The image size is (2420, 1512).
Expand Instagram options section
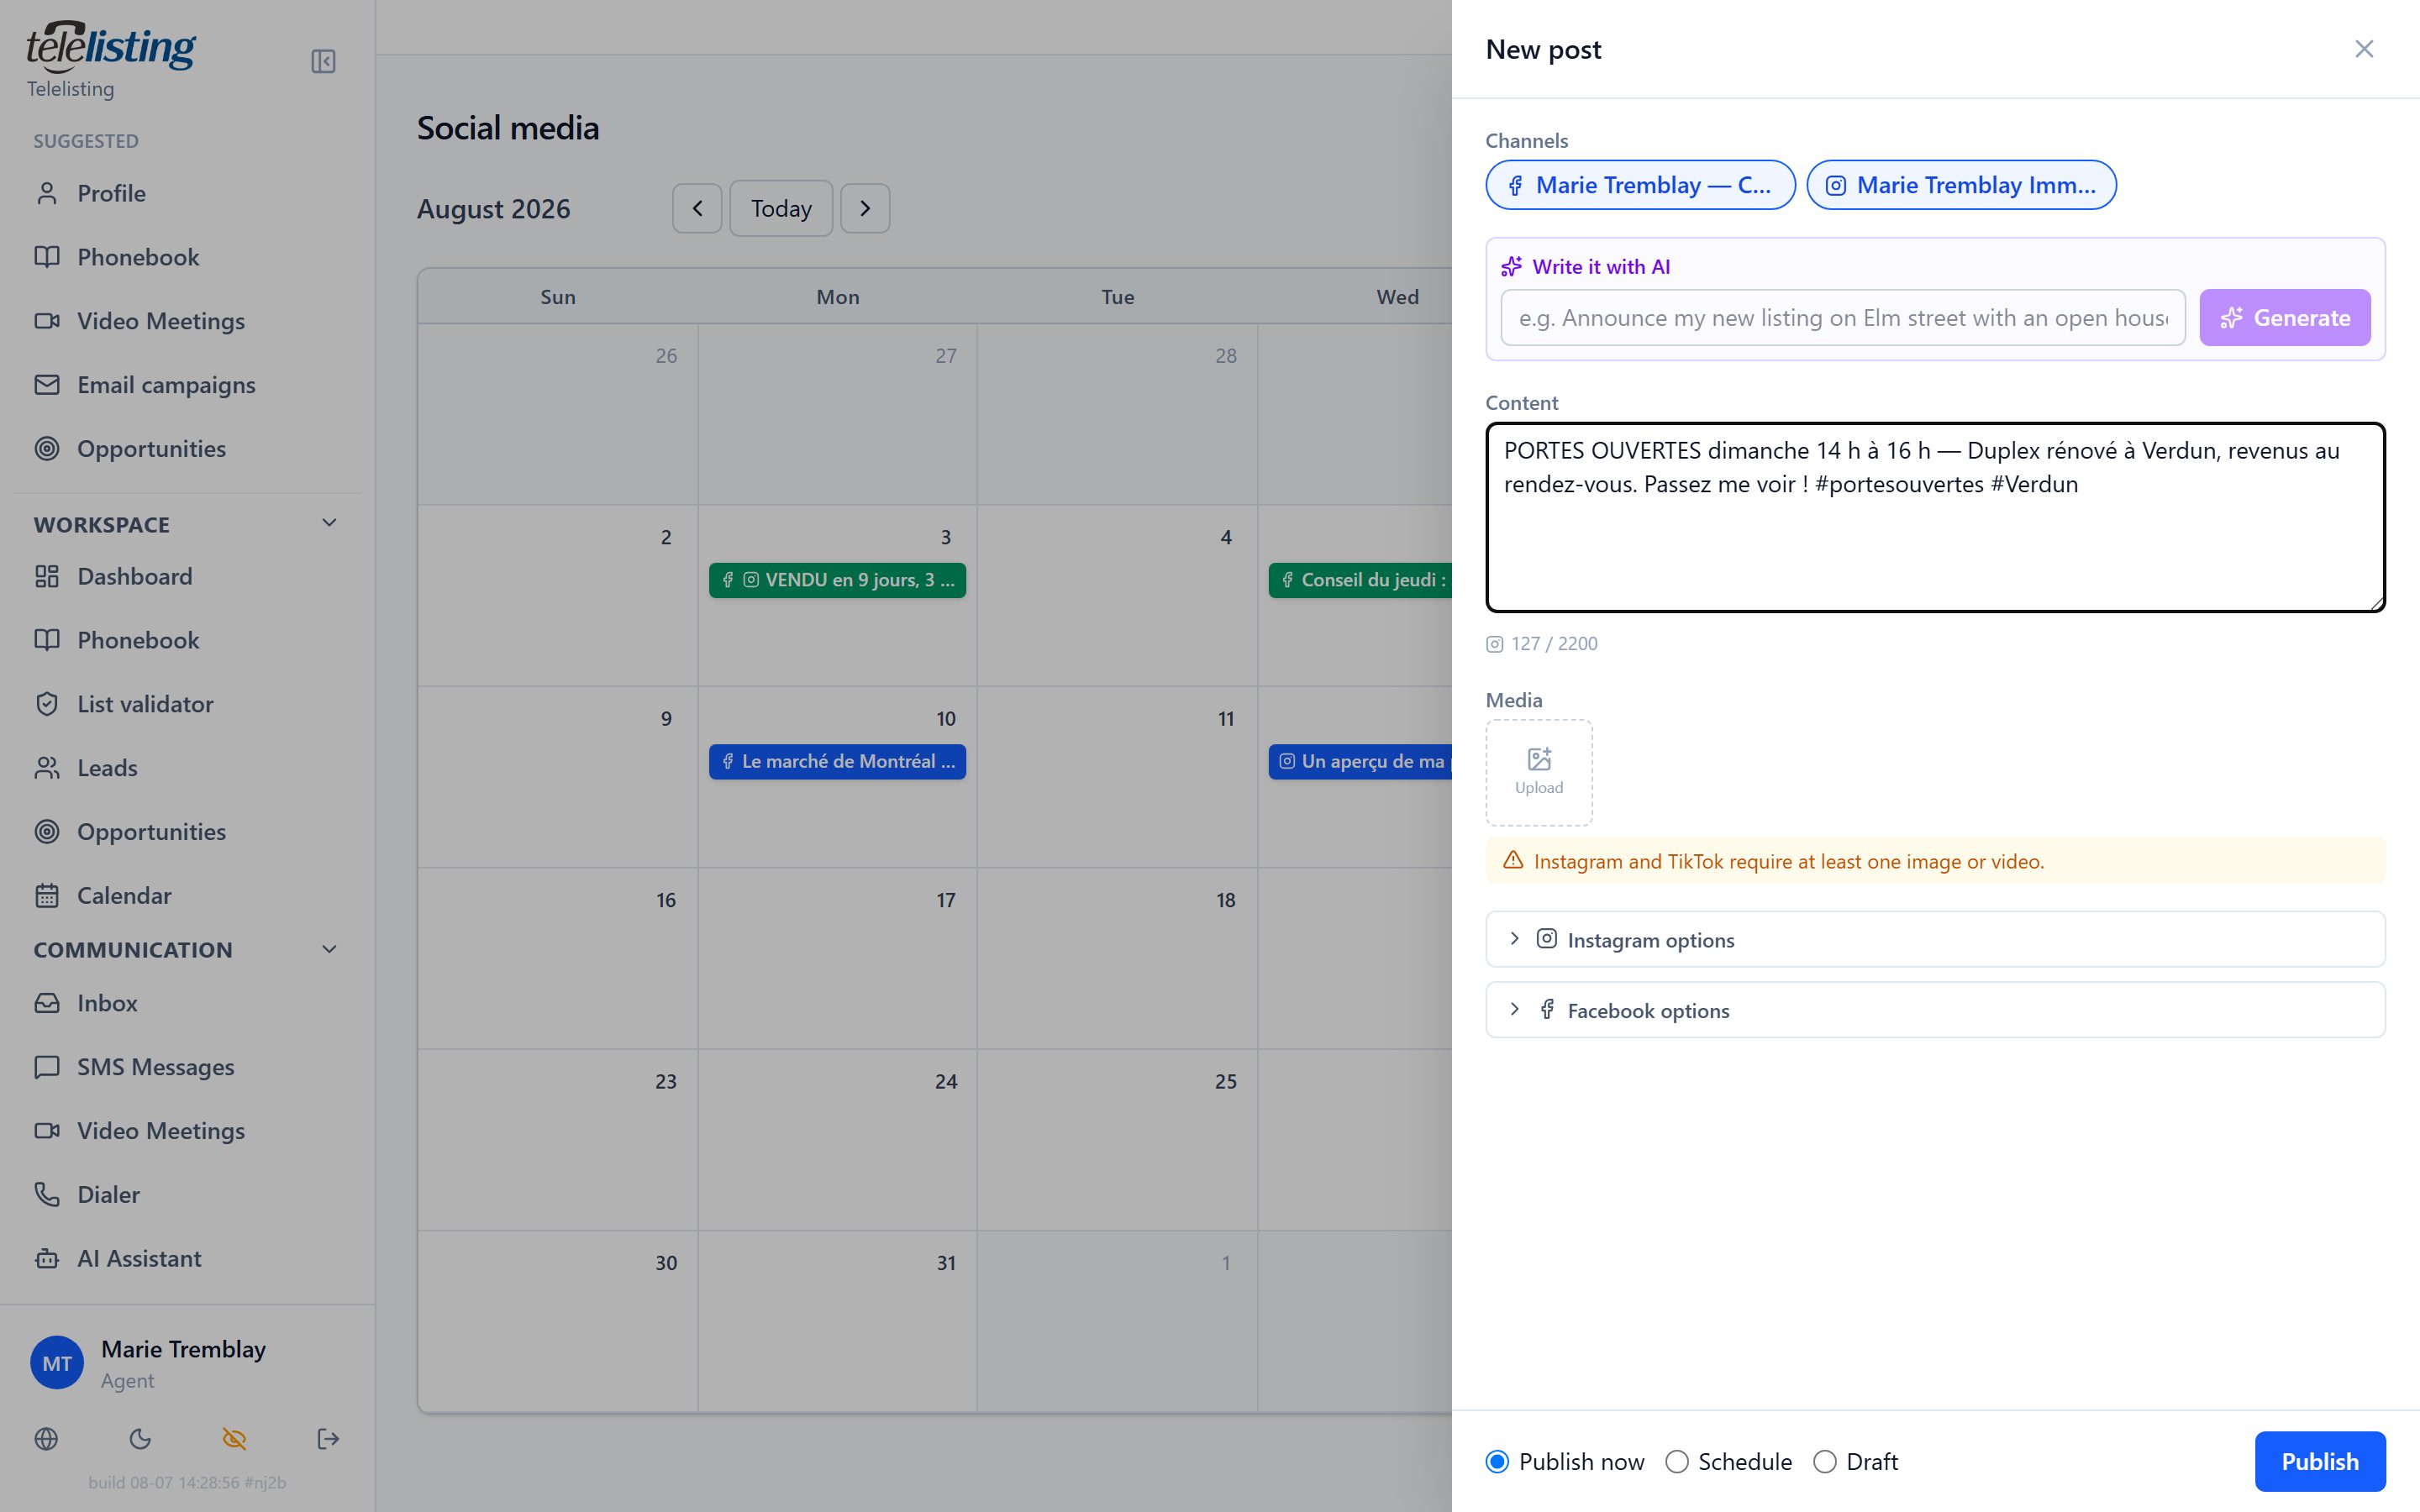point(1935,939)
